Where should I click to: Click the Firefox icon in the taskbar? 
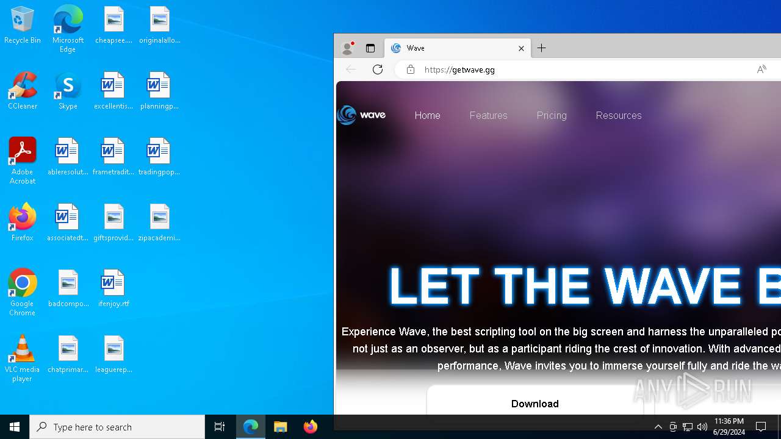coord(311,427)
